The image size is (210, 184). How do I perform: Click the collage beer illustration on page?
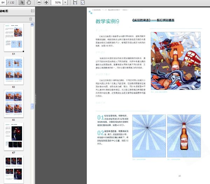coord(176,61)
